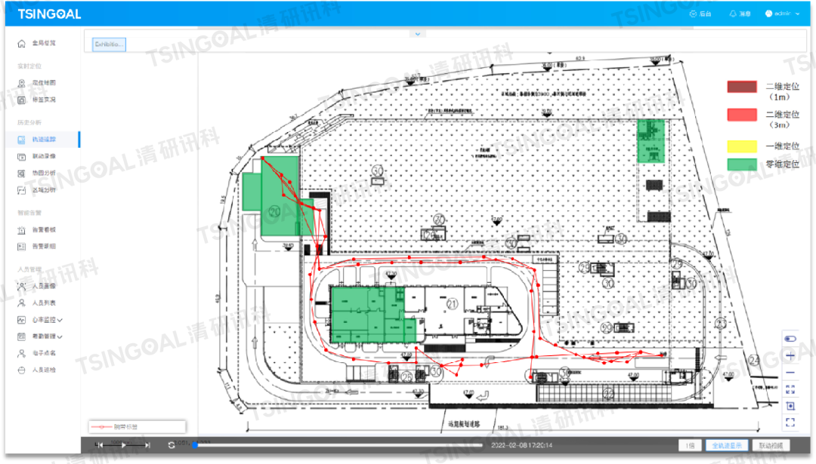This screenshot has width=816, height=464.
Task: Open the 消息 notifications bell
Action: [x=738, y=14]
